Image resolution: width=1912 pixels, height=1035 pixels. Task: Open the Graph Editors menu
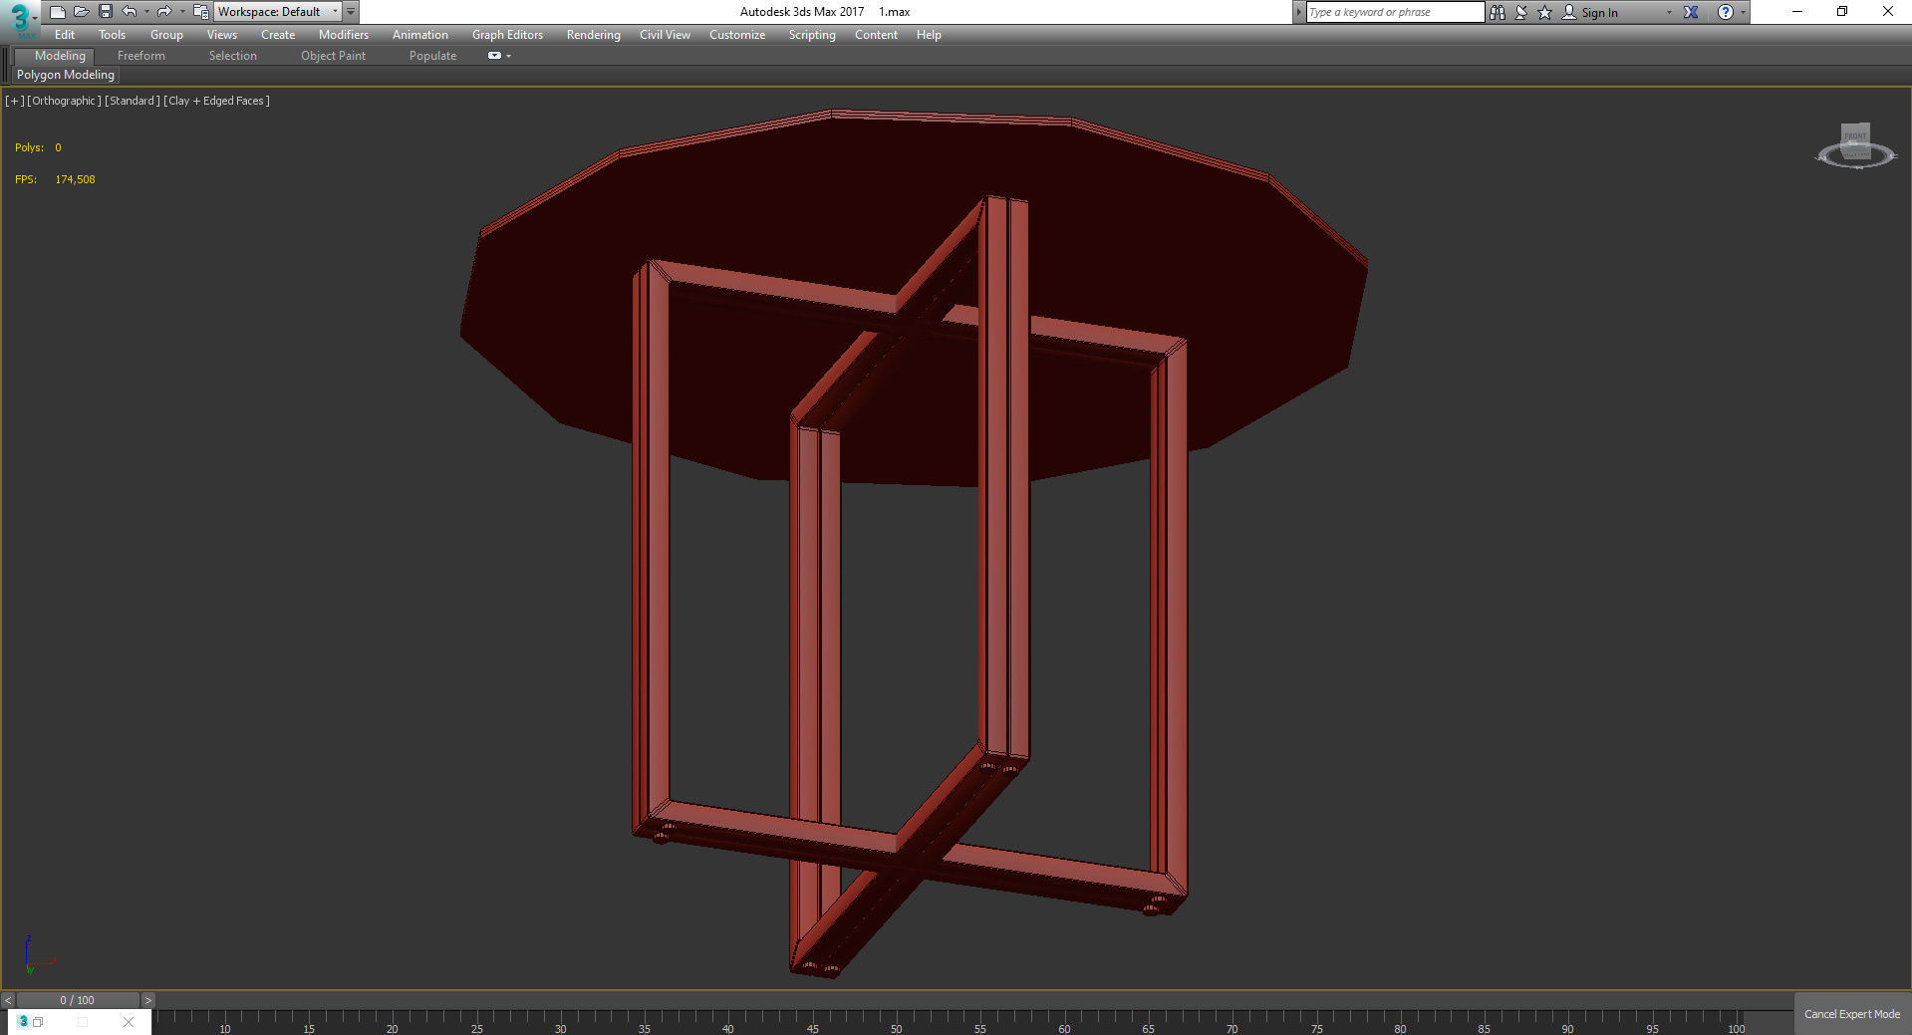click(x=507, y=35)
